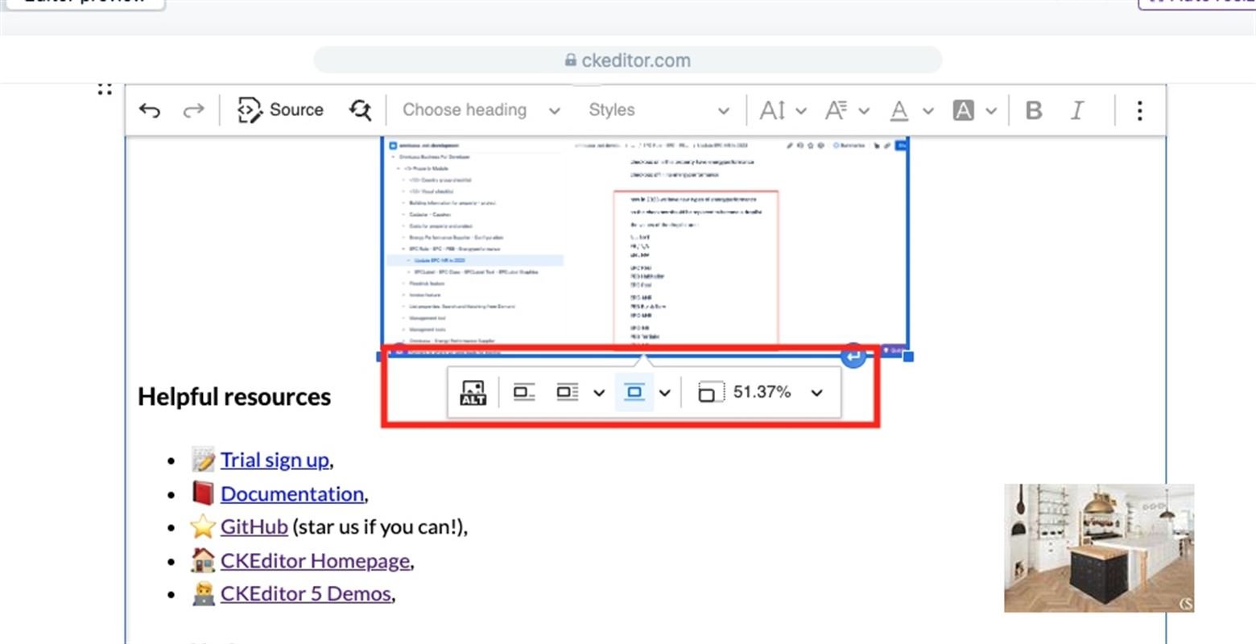Screen dimensions: 1256x644
Task: Click the Redo arrow in the toolbar
Action: coord(193,110)
